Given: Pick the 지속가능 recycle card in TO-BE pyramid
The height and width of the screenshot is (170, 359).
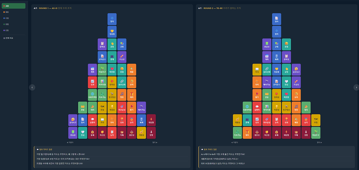Looking at the screenshot, I should pyautogui.click(x=237, y=133).
